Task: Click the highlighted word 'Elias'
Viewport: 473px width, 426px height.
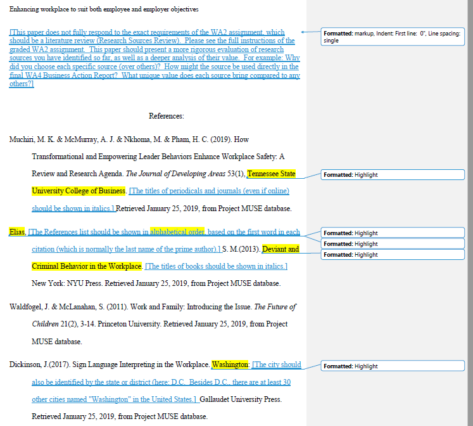Action: coord(17,232)
